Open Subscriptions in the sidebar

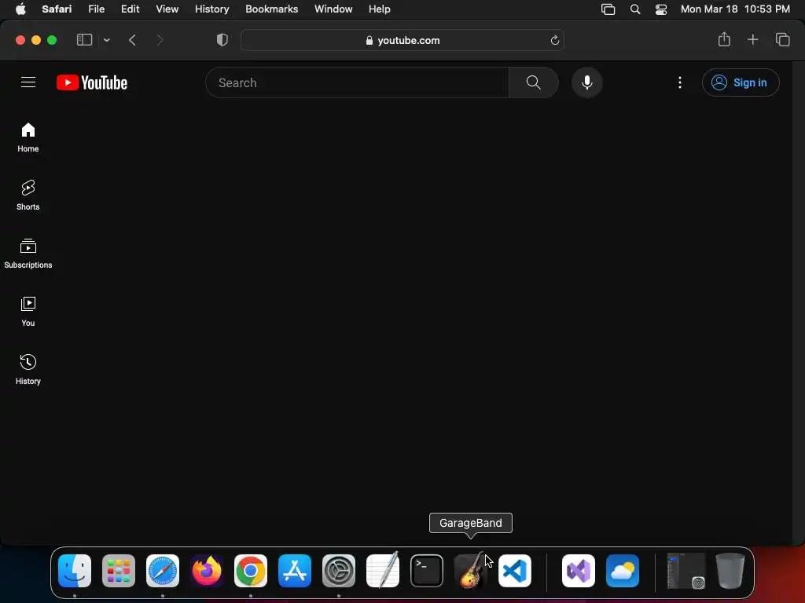click(x=28, y=254)
